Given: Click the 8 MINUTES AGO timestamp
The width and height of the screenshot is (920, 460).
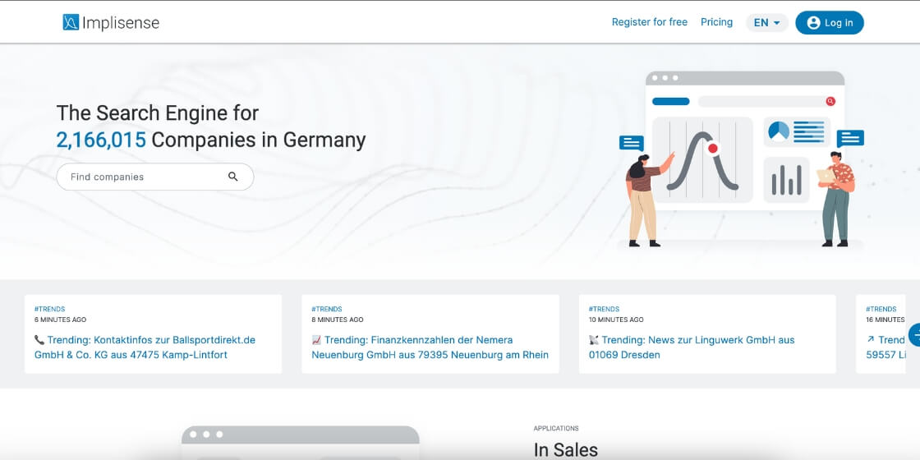Looking at the screenshot, I should (x=338, y=320).
